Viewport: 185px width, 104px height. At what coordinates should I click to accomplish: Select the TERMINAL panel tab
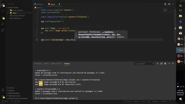coord(67,64)
